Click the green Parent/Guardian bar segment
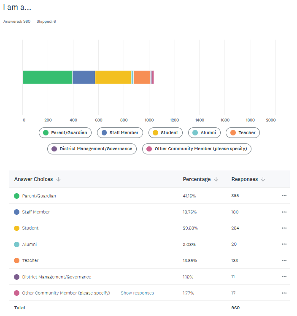This screenshot has width=297, height=316. [x=47, y=77]
